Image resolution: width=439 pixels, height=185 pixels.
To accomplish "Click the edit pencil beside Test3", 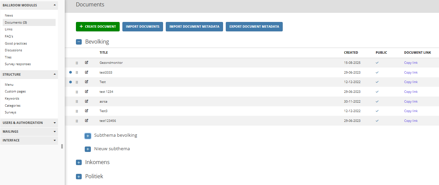I will [x=86, y=111].
